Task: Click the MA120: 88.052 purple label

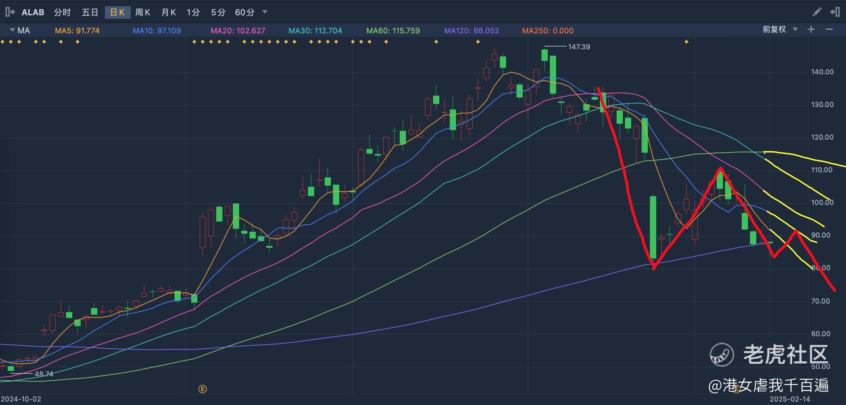Action: 471,31
